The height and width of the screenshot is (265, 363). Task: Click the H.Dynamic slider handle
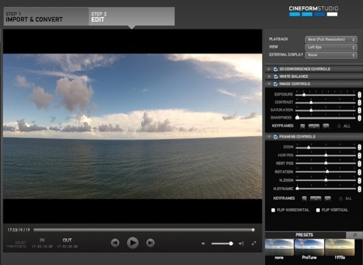click(298, 188)
